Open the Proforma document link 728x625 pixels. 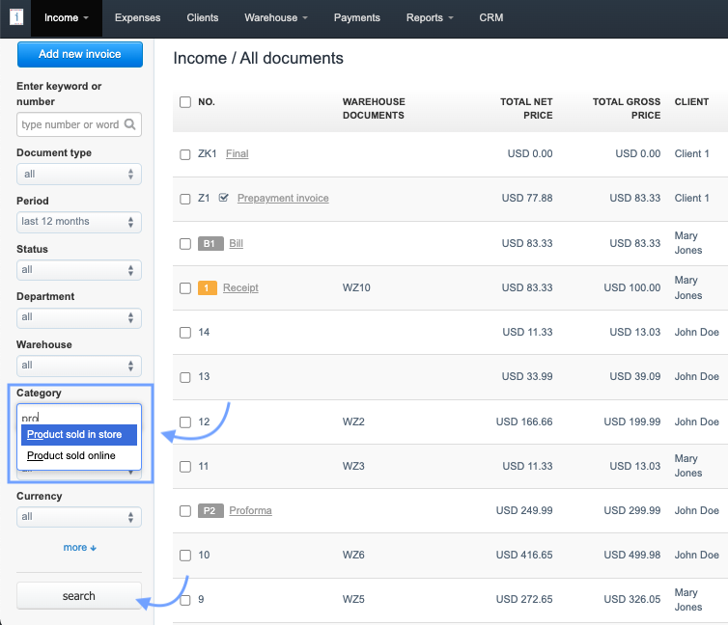pyautogui.click(x=250, y=510)
